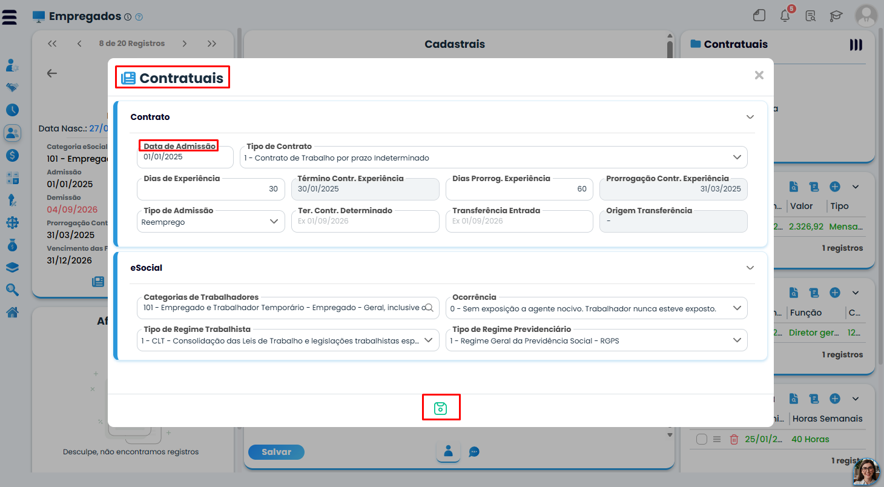Open the layers stack icon in left sidebar
Screen dimensions: 884x487
pos(12,268)
